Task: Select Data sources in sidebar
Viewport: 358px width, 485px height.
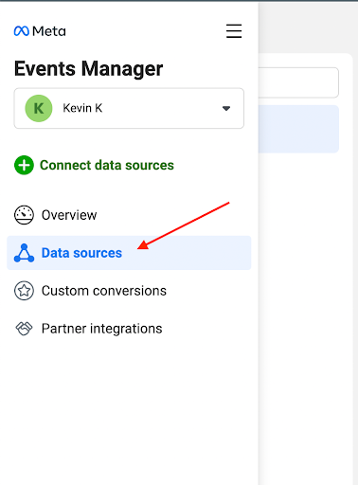Action: (x=129, y=253)
